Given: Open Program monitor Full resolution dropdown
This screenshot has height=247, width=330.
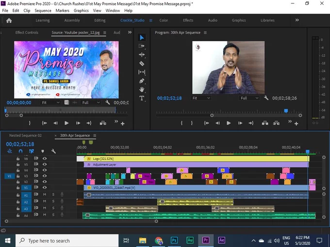Looking at the screenshot, I should [x=249, y=98].
